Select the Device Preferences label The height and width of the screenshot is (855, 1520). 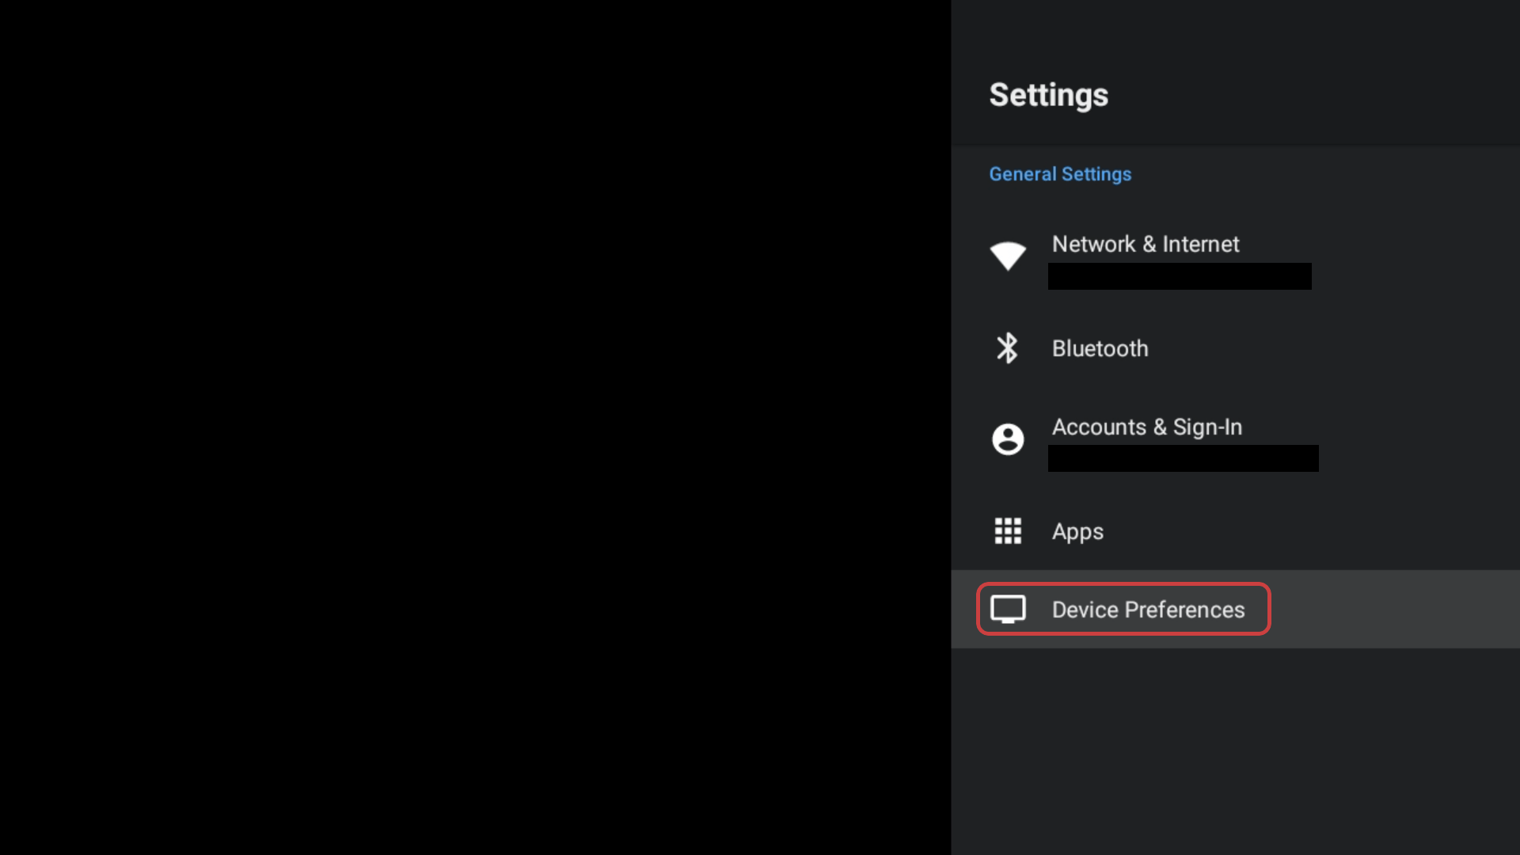[x=1148, y=610]
